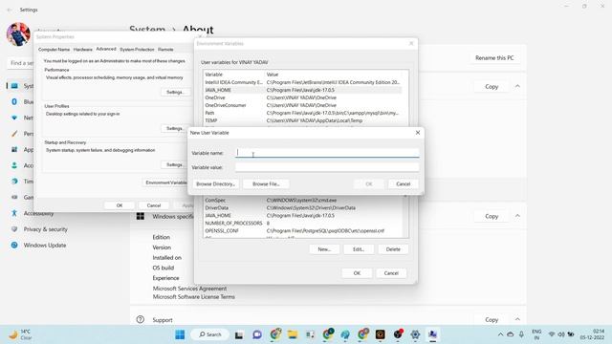Select the OneDriveConsumer user variable row
Image resolution: width=612 pixels, height=344 pixels.
pyautogui.click(x=302, y=105)
